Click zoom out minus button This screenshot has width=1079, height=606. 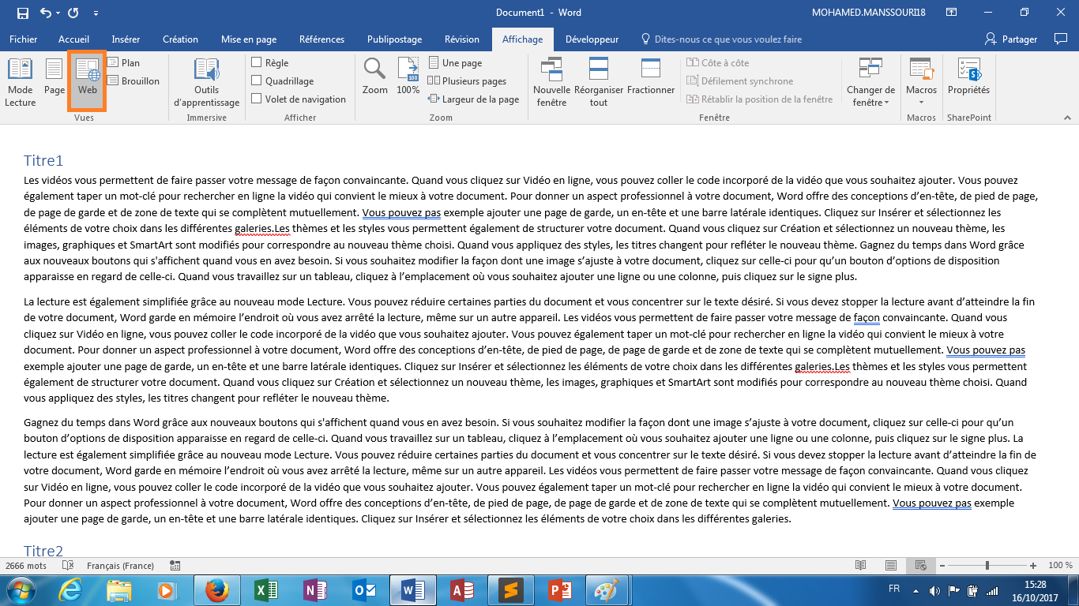[x=942, y=566]
